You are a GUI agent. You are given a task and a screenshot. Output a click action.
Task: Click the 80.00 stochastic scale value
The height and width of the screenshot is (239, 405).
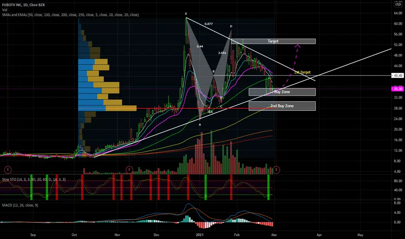pyautogui.click(x=398, y=181)
